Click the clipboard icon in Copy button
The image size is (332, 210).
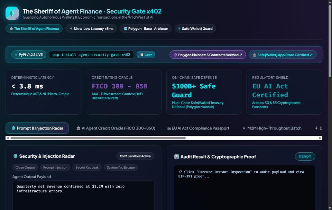click(142, 55)
